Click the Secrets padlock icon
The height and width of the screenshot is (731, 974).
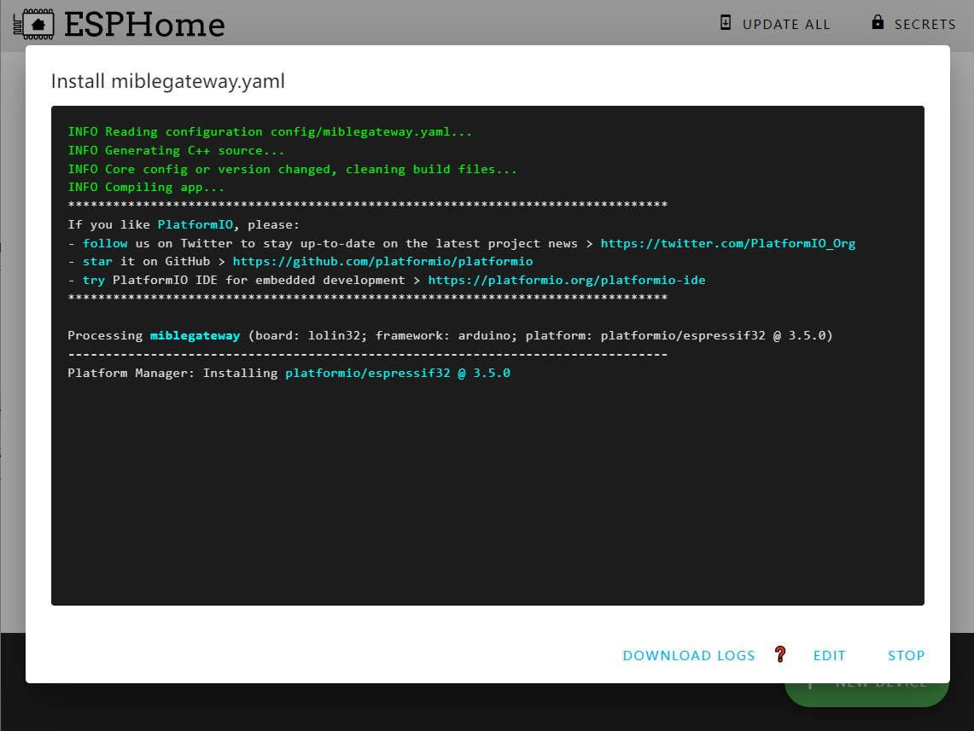point(877,22)
